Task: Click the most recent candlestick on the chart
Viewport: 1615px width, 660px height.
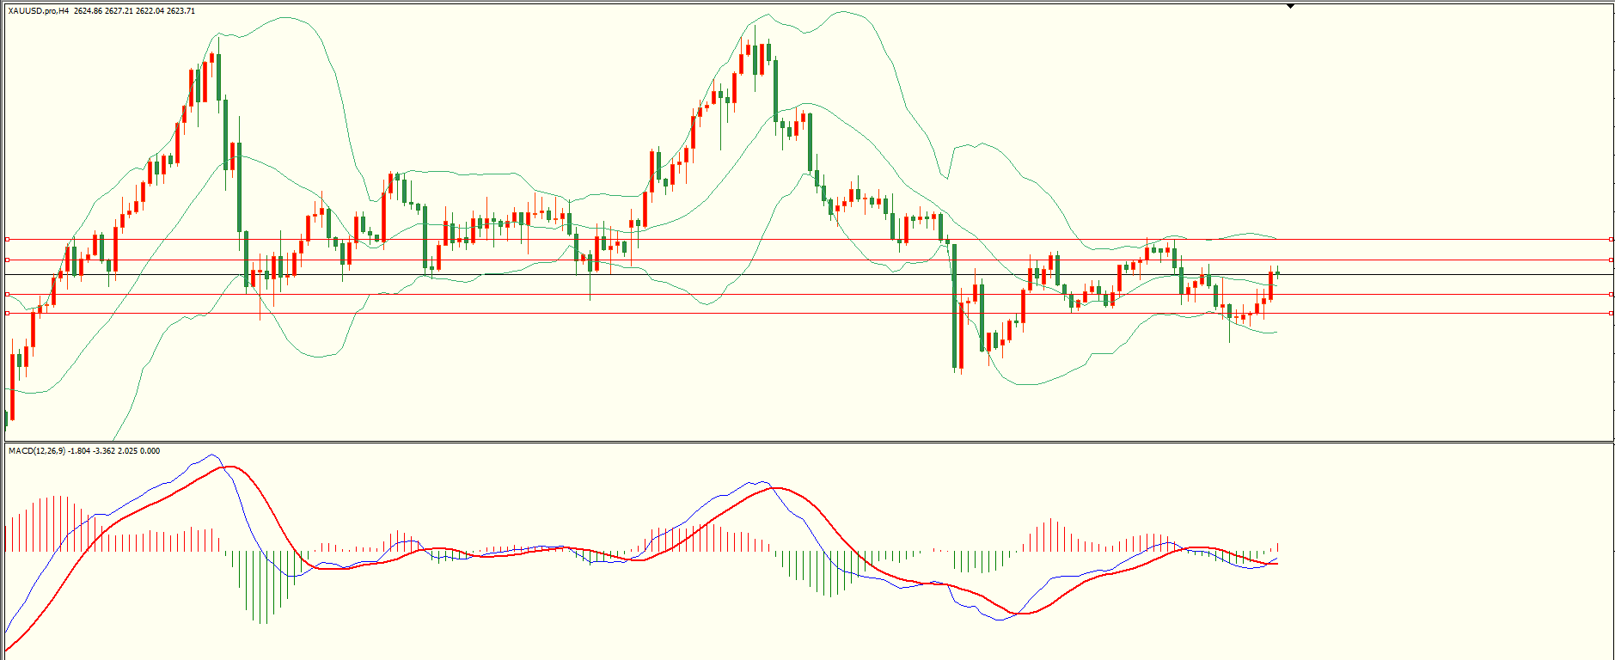Action: click(1278, 273)
